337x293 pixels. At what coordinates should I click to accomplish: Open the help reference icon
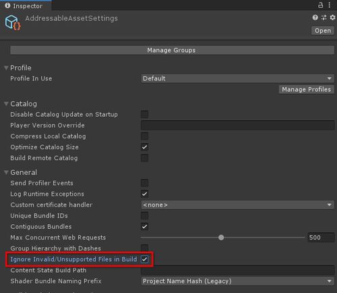tap(315, 18)
